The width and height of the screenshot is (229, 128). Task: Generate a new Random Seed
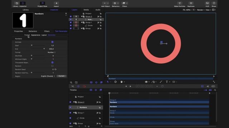[55, 70]
